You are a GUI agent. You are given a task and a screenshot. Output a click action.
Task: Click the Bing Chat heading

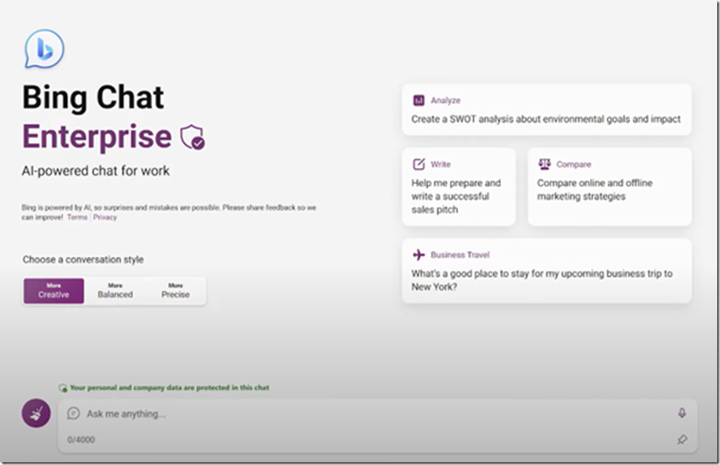coord(93,97)
